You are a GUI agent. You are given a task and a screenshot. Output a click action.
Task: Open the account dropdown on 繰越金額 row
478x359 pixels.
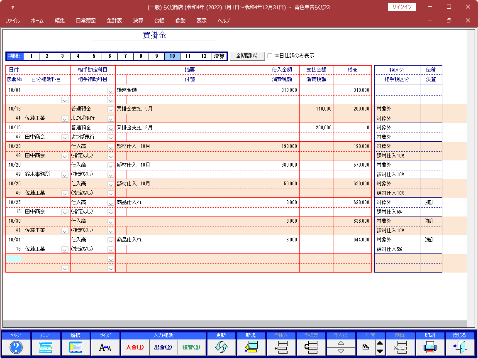click(111, 91)
